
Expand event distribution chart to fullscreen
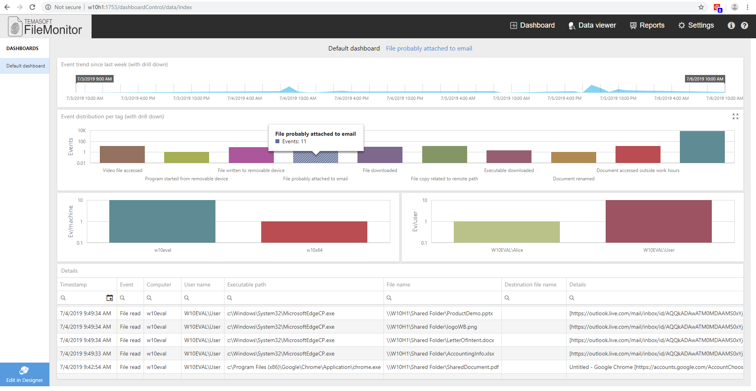735,116
